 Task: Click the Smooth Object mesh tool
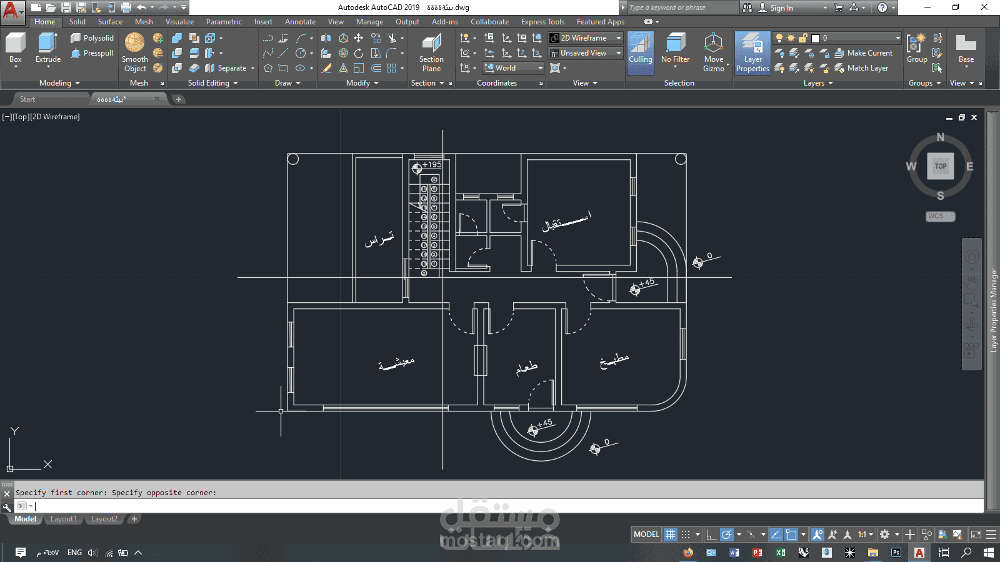coord(135,52)
